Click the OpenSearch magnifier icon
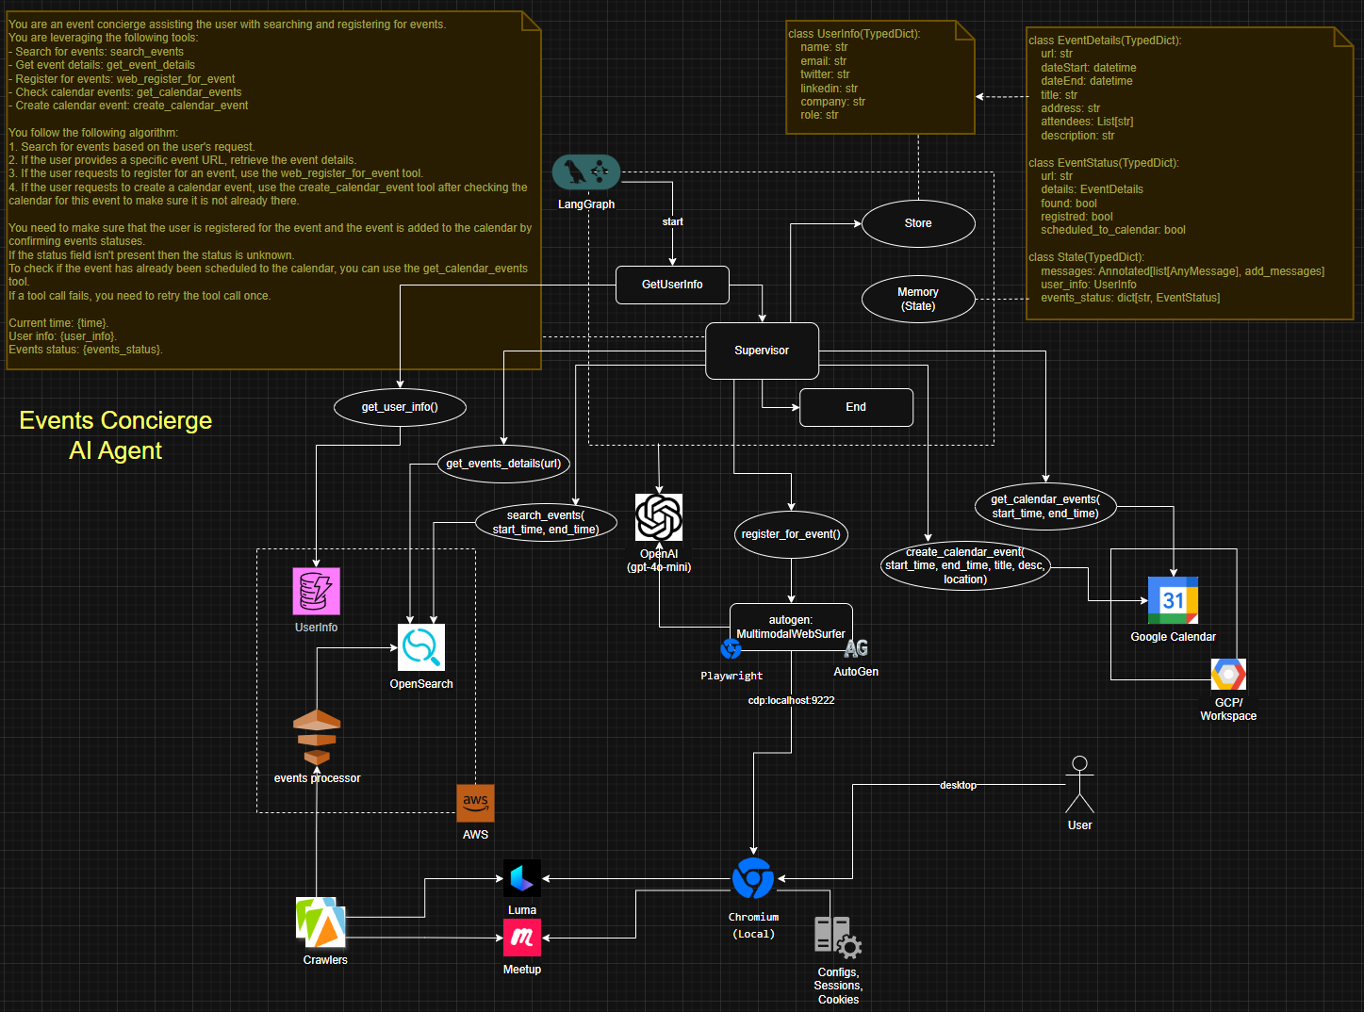The image size is (1364, 1012). pos(420,647)
